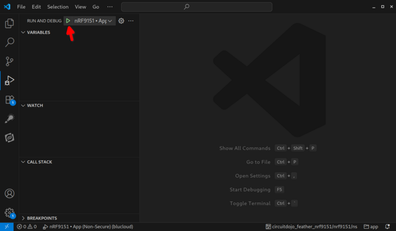The height and width of the screenshot is (231, 396).
Task: Collapse the VARIABLES section
Action: coord(79,32)
